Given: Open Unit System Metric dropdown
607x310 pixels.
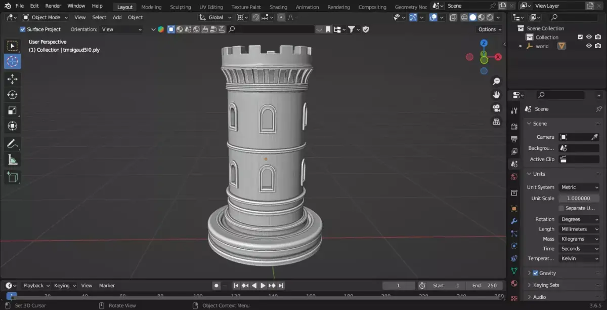Looking at the screenshot, I should pos(579,187).
